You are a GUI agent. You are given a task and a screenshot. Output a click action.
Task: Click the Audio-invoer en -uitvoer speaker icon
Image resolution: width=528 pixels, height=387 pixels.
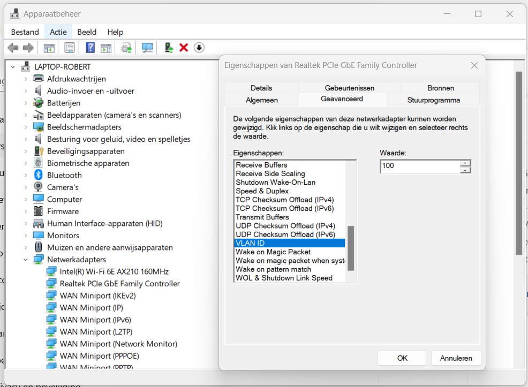point(38,90)
